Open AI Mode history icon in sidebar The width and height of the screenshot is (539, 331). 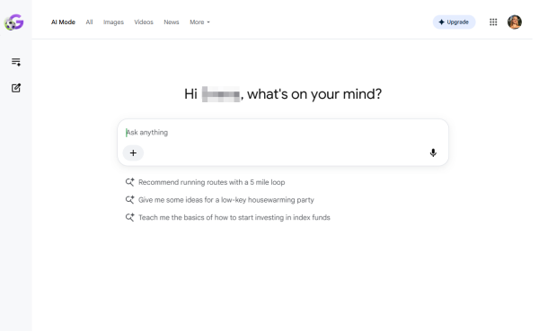tap(16, 62)
